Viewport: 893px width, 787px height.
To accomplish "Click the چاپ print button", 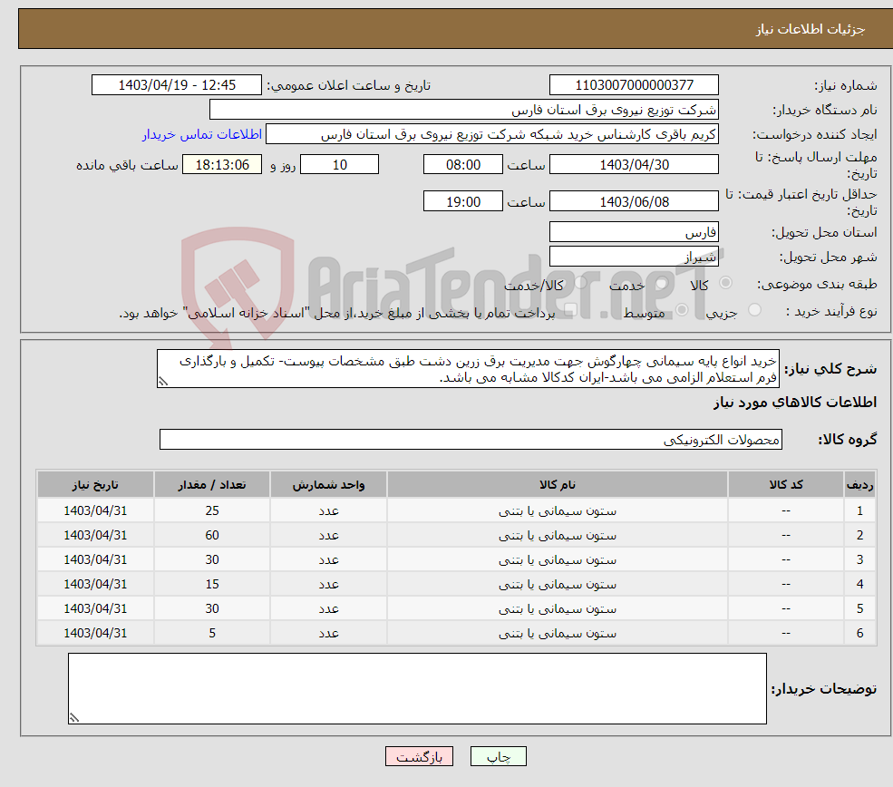I will (499, 756).
